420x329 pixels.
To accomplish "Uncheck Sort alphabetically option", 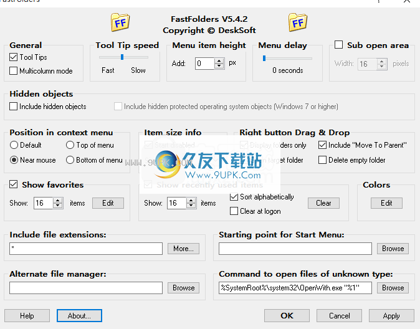I will click(x=234, y=197).
